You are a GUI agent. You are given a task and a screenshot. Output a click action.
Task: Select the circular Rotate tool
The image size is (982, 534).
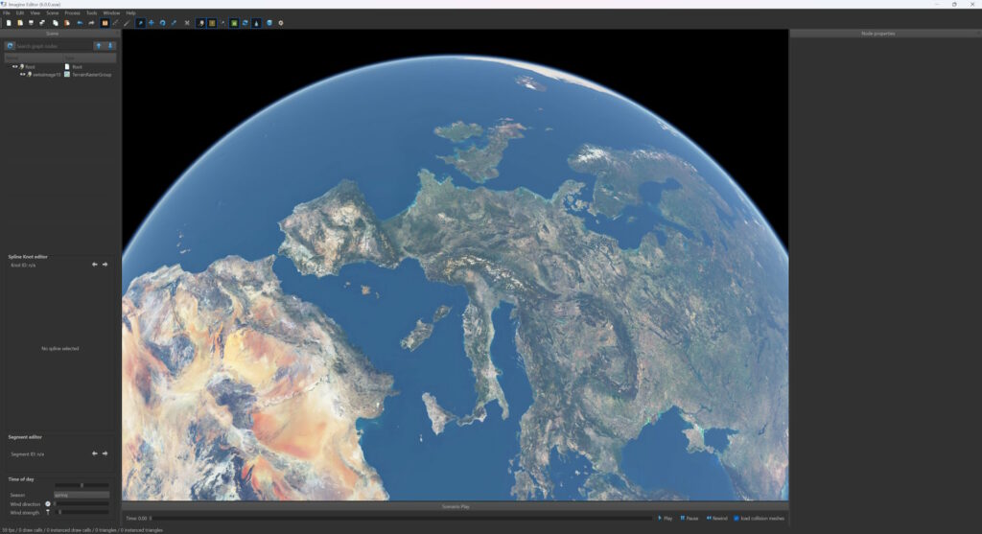point(162,23)
